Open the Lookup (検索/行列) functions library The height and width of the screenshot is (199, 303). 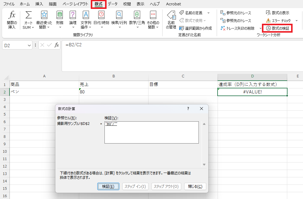point(119,20)
